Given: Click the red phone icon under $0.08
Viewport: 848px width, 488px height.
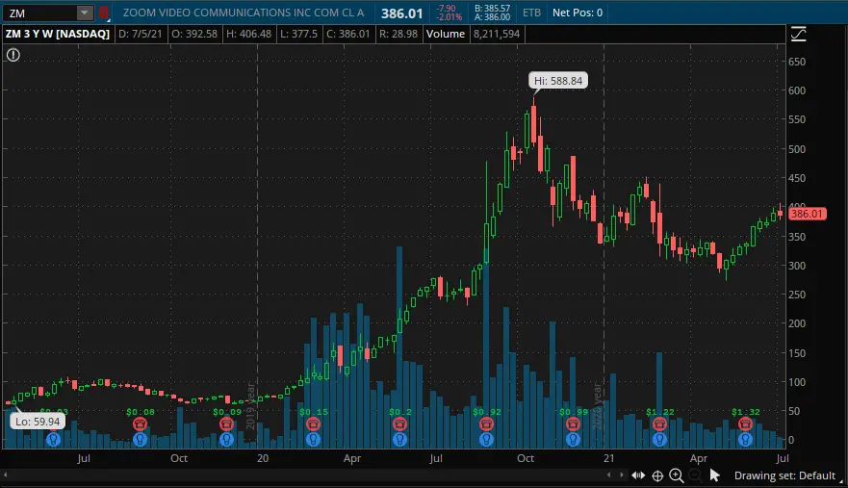Looking at the screenshot, I should pyautogui.click(x=141, y=424).
